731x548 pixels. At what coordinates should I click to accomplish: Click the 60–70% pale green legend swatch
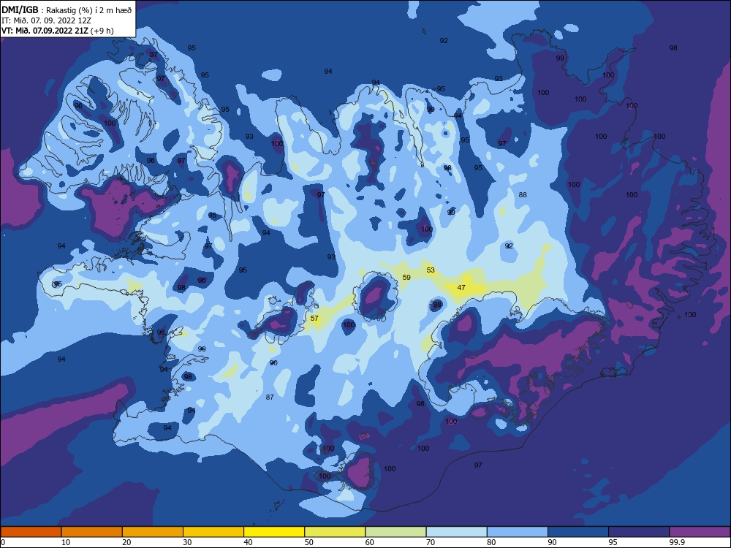tap(395, 532)
